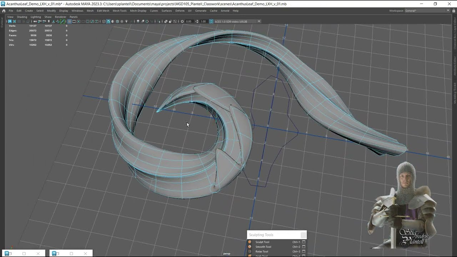Click the exposure value field showing 0.00

click(x=189, y=21)
